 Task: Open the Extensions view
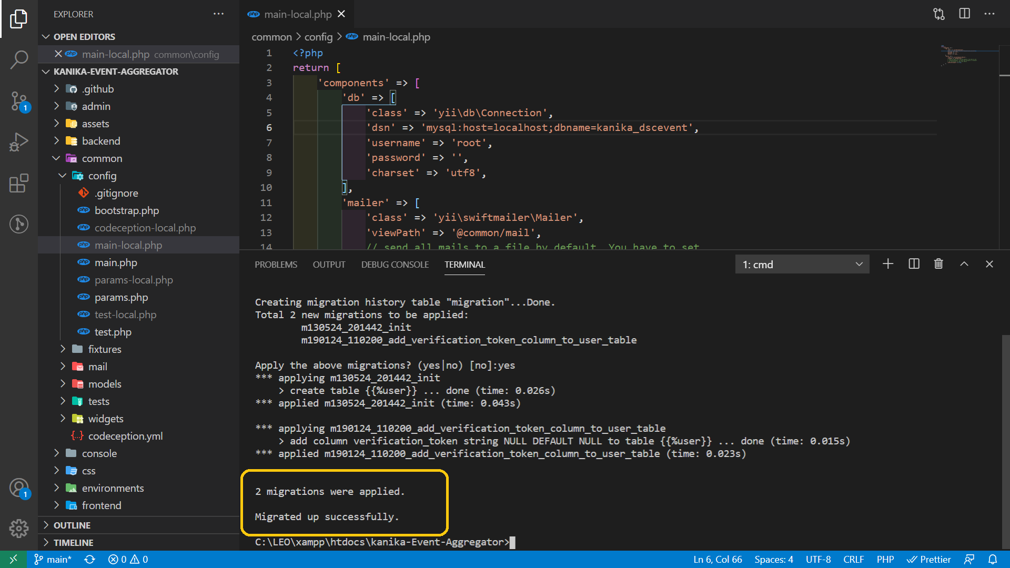[x=19, y=183]
